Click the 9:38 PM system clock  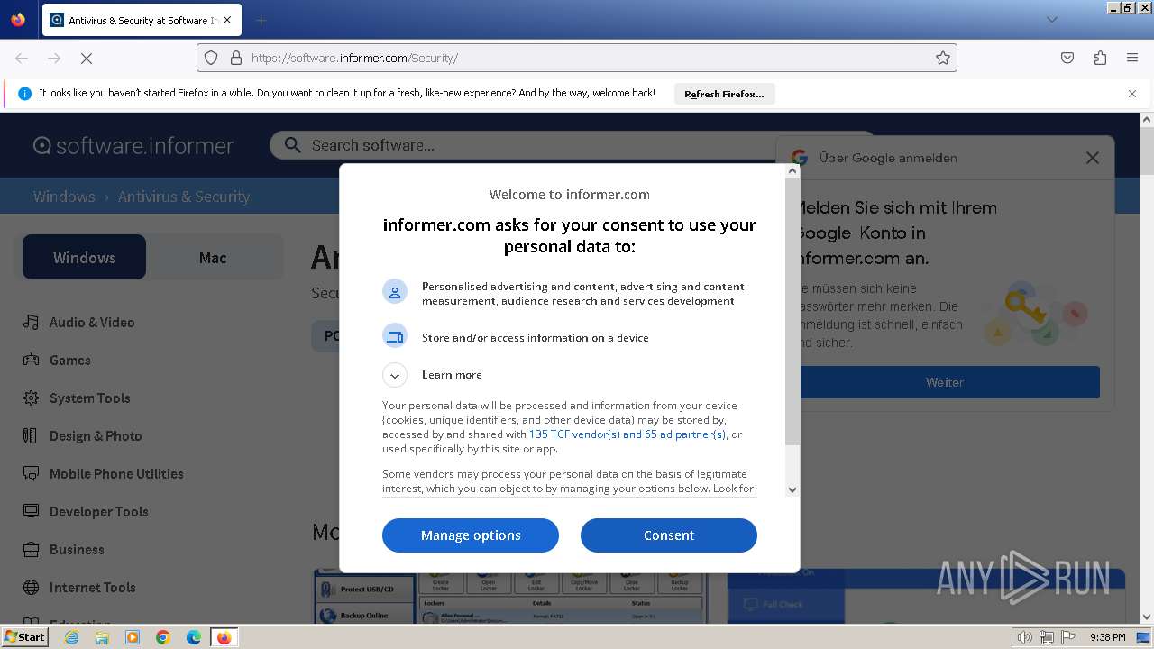pyautogui.click(x=1107, y=637)
